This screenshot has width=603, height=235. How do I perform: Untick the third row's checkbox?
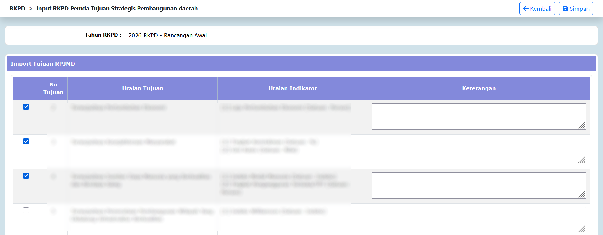pyautogui.click(x=26, y=176)
